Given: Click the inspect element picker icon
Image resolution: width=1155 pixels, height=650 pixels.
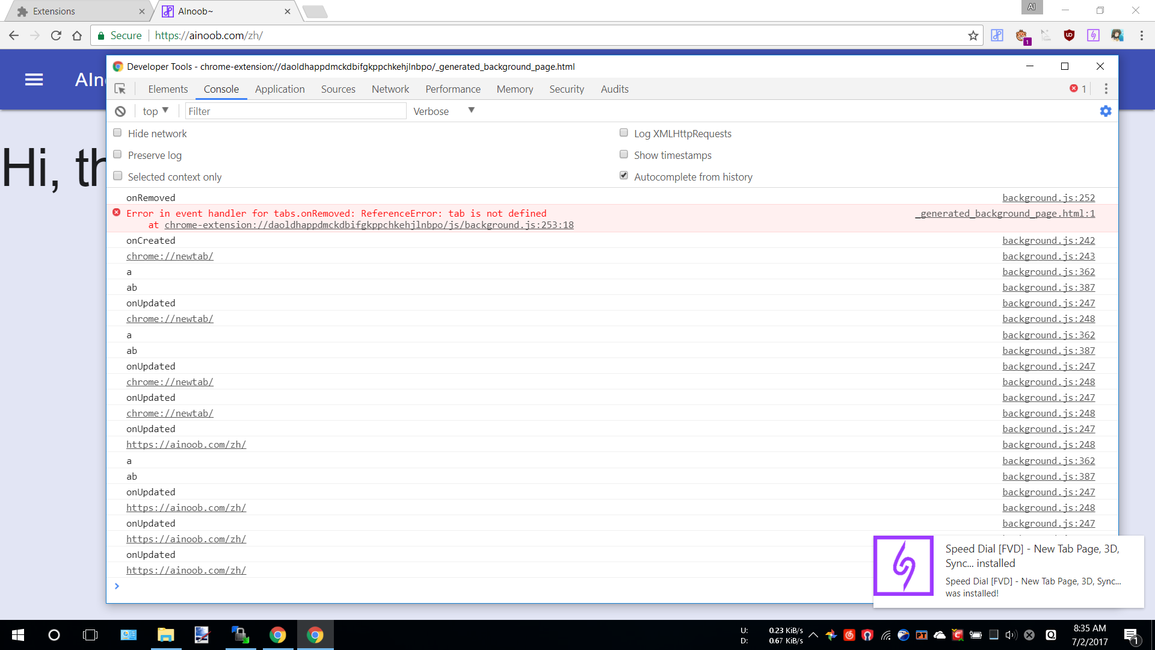Looking at the screenshot, I should (x=120, y=89).
